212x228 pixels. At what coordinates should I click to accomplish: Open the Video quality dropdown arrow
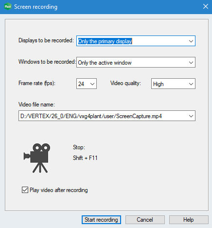[191, 84]
